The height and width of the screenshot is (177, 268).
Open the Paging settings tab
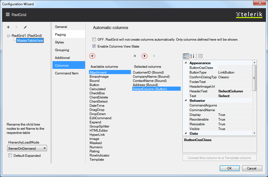[x=61, y=35]
